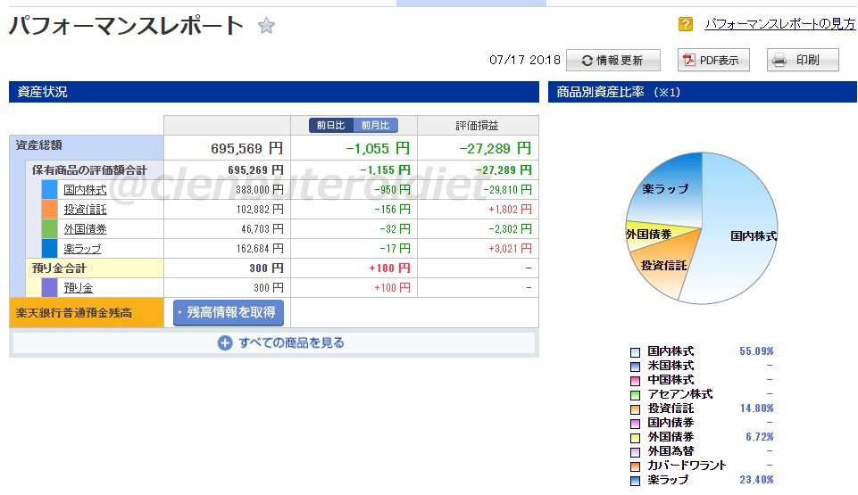Click 162,684 円 wrap account value
858x495 pixels.
point(260,249)
